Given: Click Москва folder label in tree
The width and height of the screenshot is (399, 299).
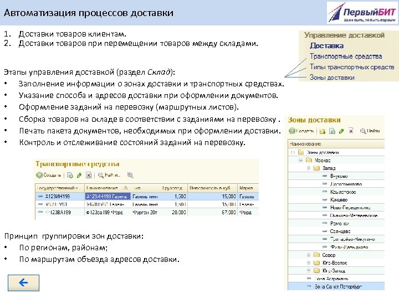Looking at the screenshot, I should point(323,160).
